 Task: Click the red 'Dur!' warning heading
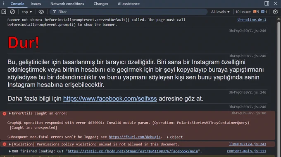24,43
